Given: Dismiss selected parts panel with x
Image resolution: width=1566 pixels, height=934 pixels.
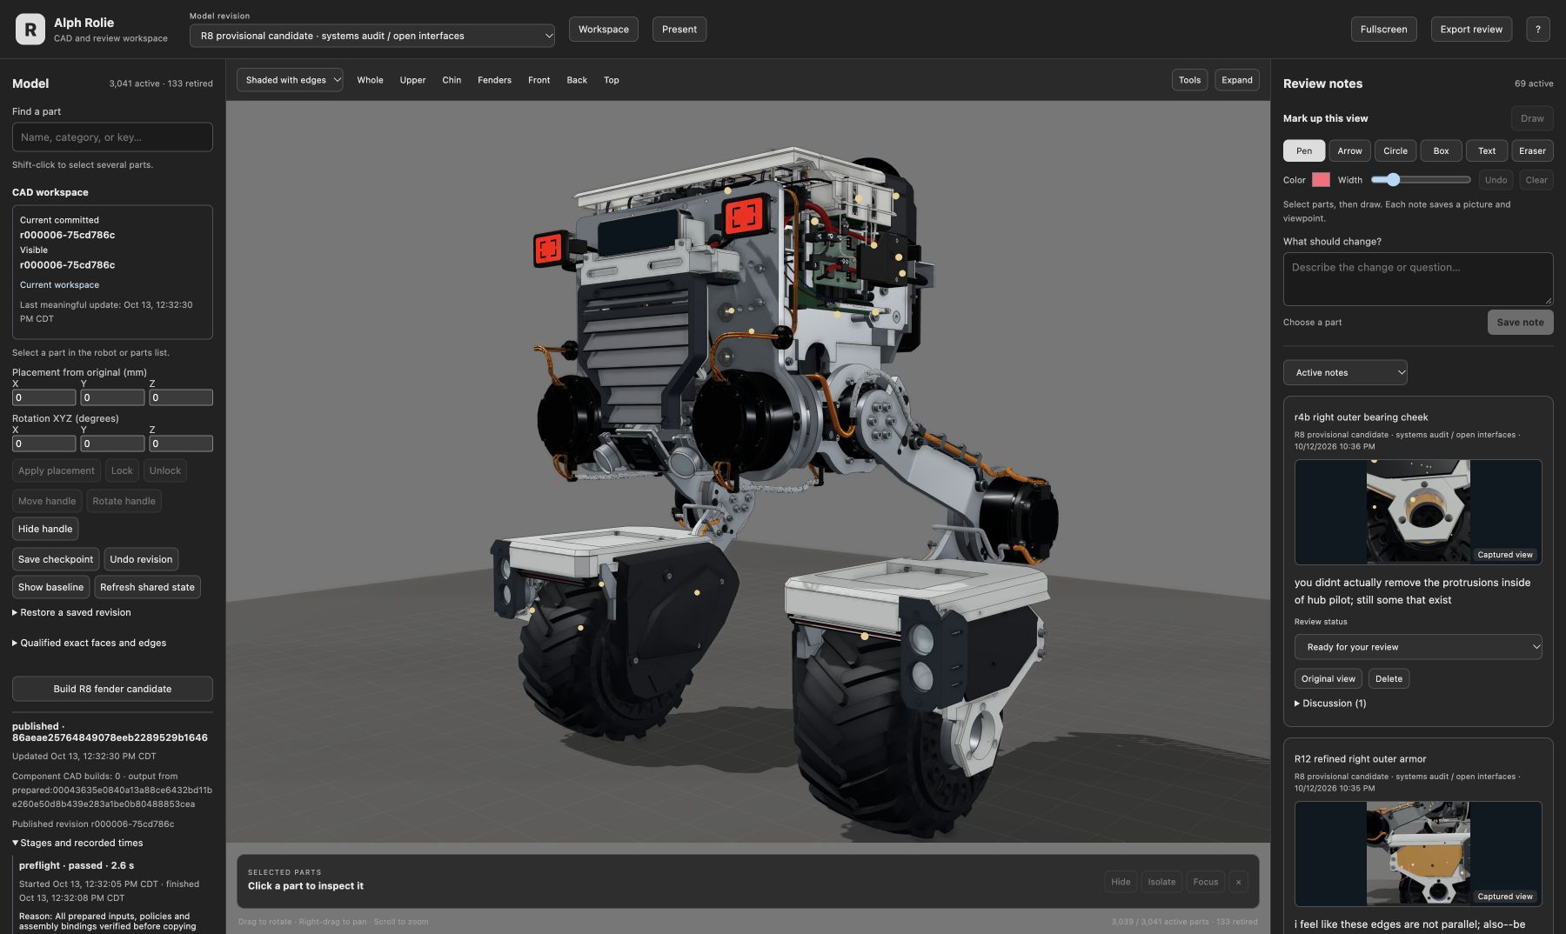Looking at the screenshot, I should point(1238,882).
